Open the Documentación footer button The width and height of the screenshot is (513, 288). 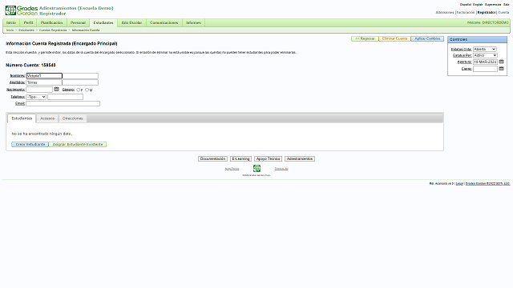point(212,158)
